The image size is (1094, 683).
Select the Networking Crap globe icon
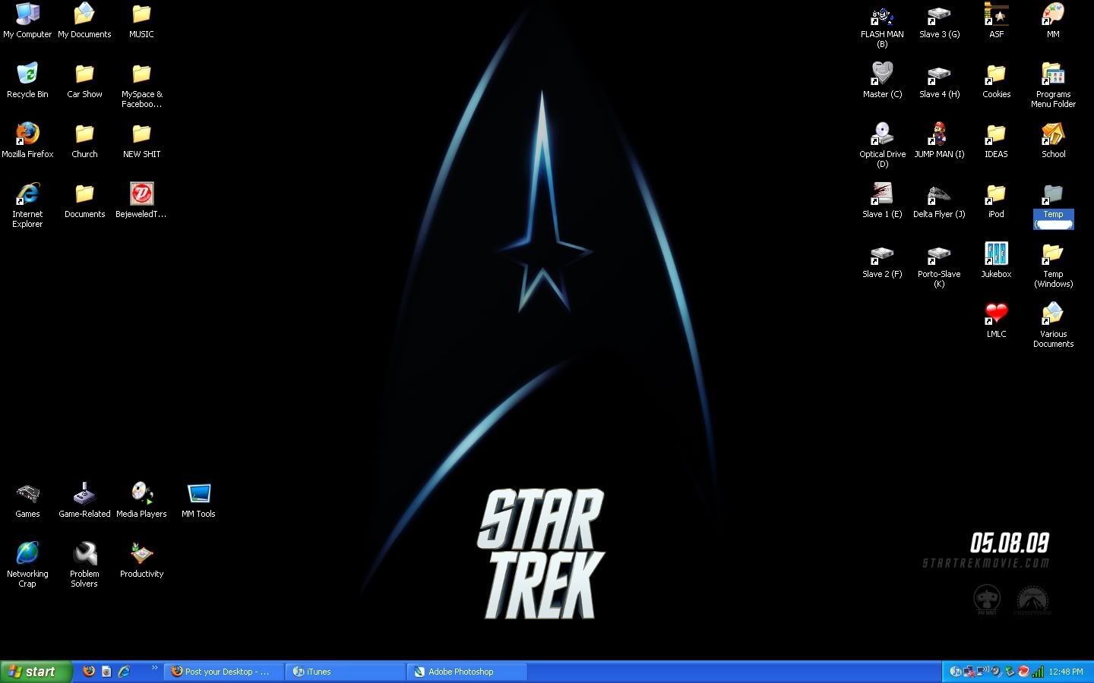27,565
